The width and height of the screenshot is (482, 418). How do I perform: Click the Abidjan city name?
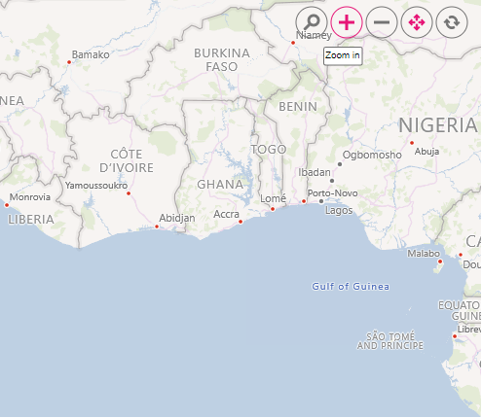click(x=177, y=218)
